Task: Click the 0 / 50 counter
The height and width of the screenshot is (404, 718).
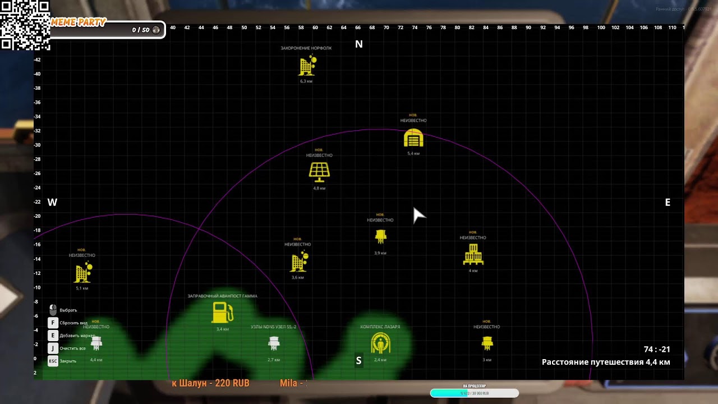Action: (x=141, y=30)
